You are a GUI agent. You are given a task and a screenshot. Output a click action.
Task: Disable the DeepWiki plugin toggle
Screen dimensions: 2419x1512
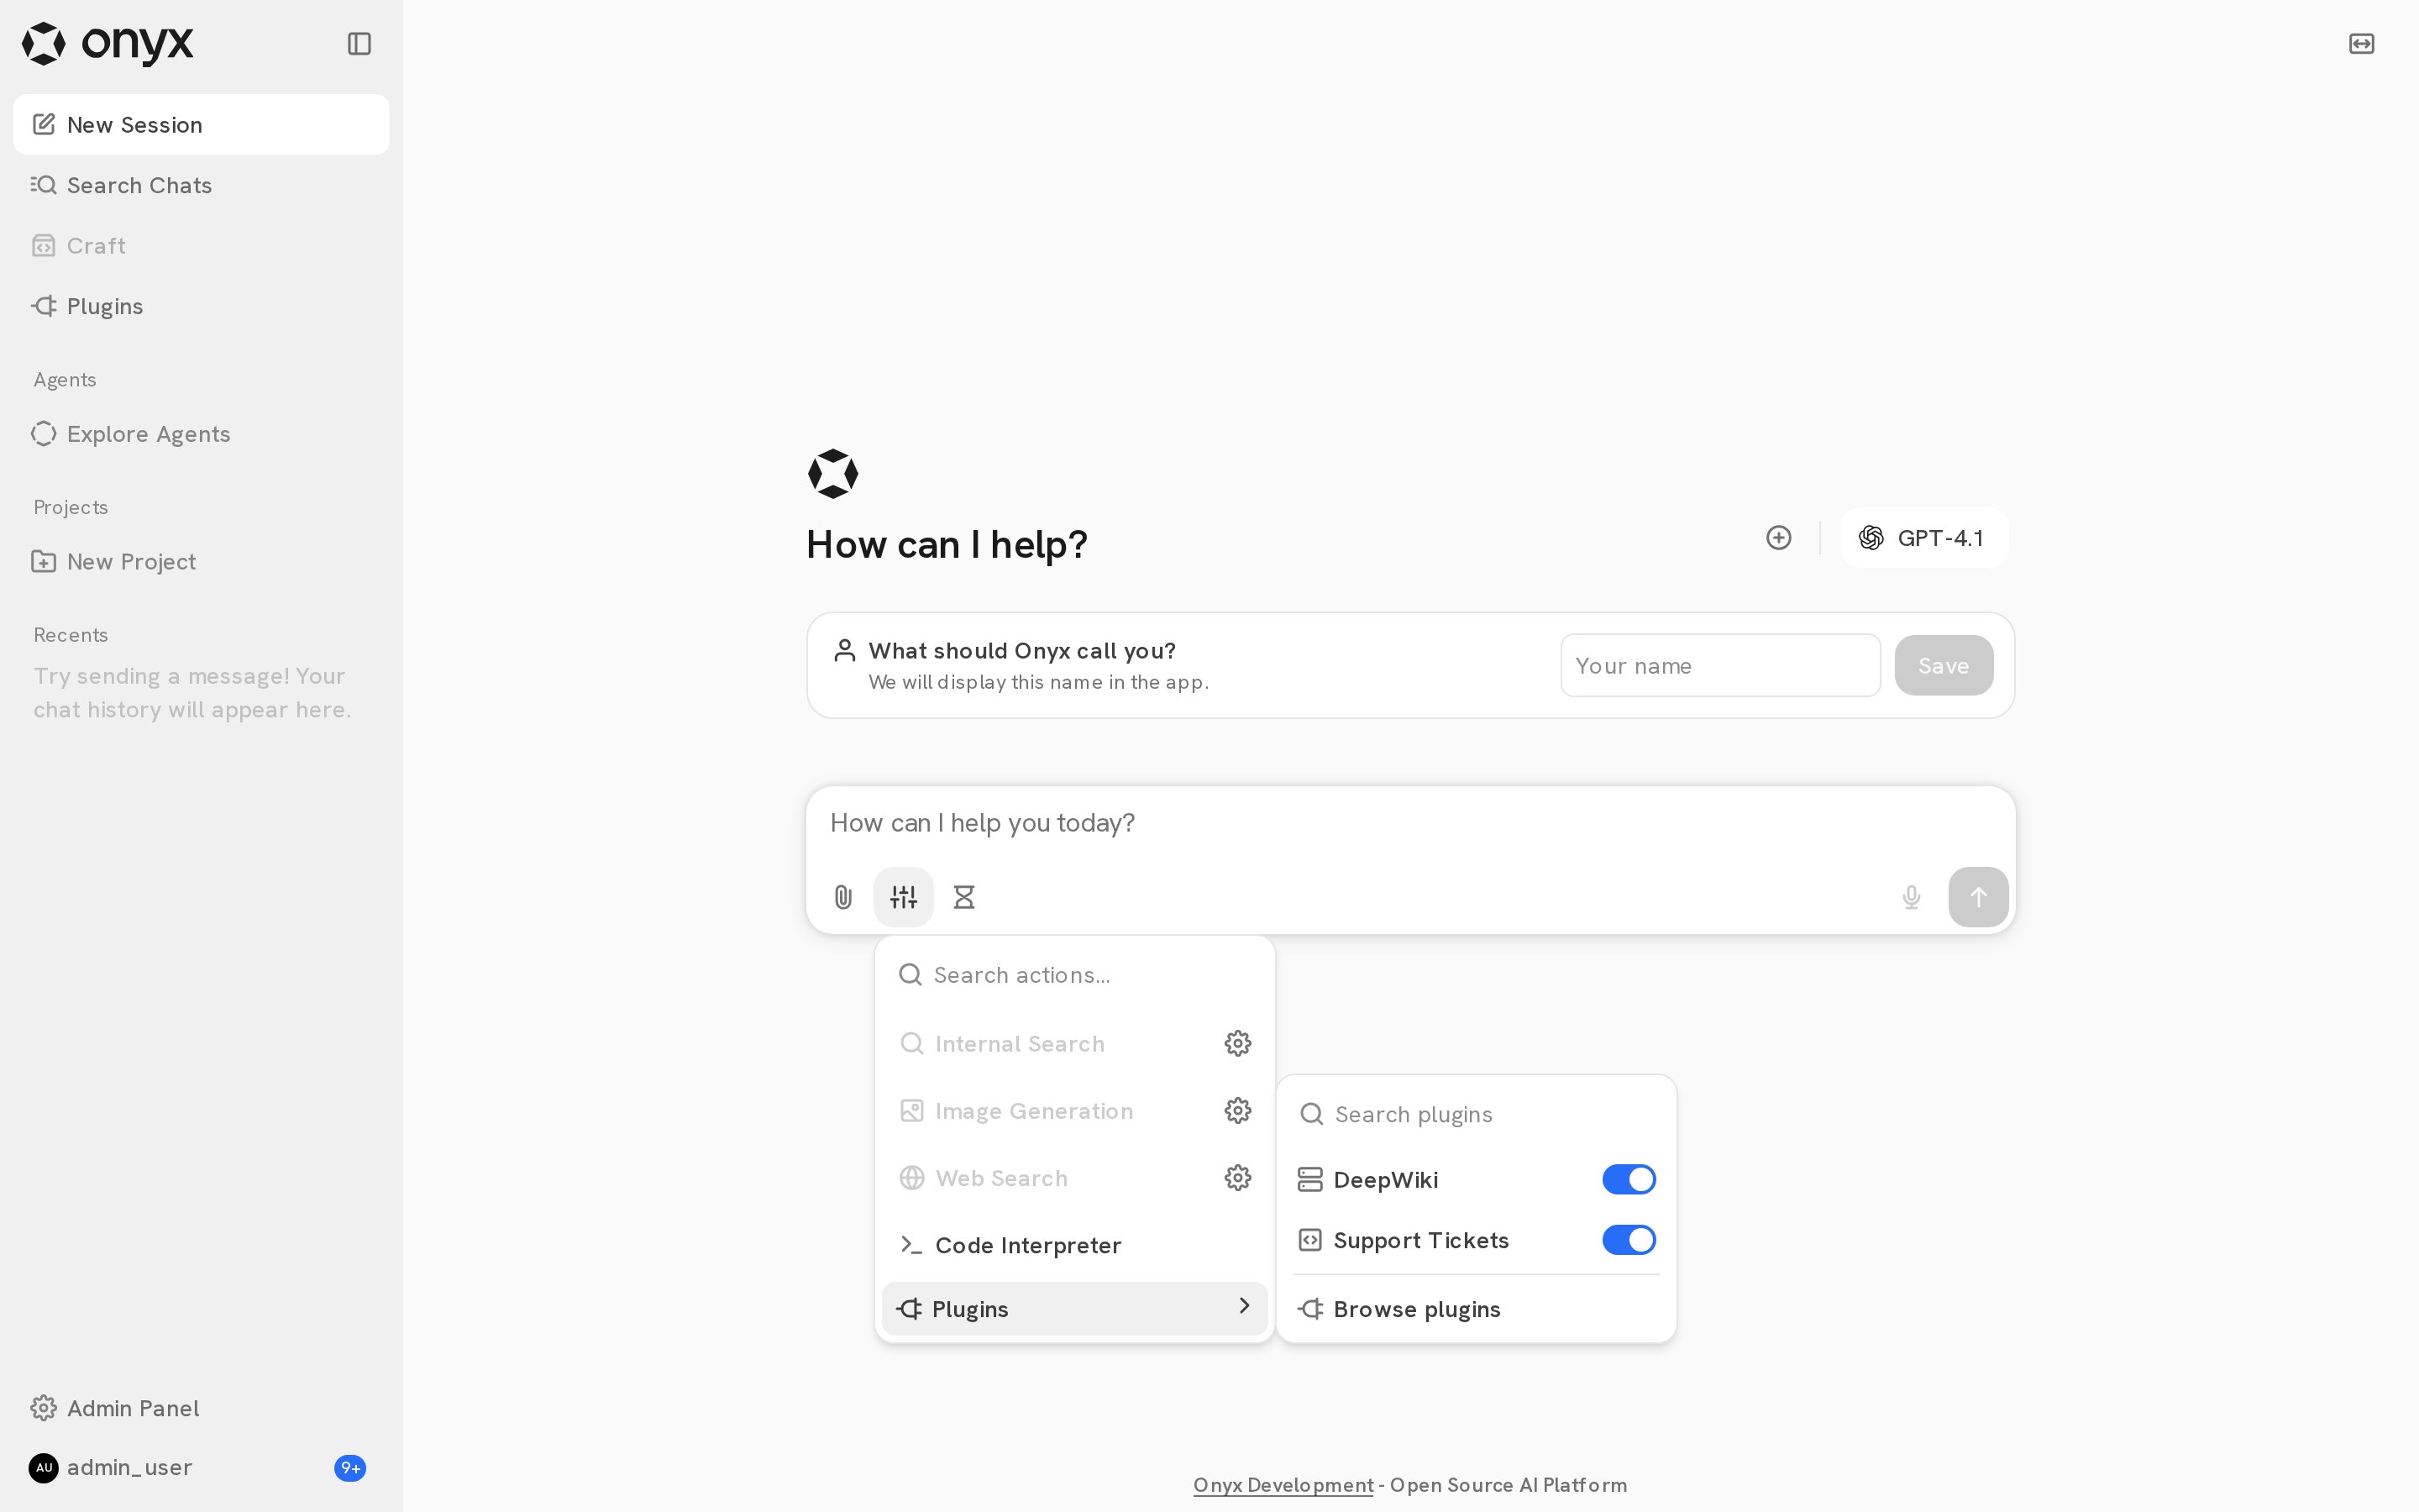tap(1629, 1180)
